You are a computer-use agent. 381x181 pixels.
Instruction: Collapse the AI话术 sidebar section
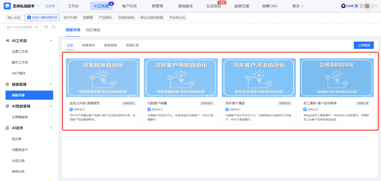point(51,128)
